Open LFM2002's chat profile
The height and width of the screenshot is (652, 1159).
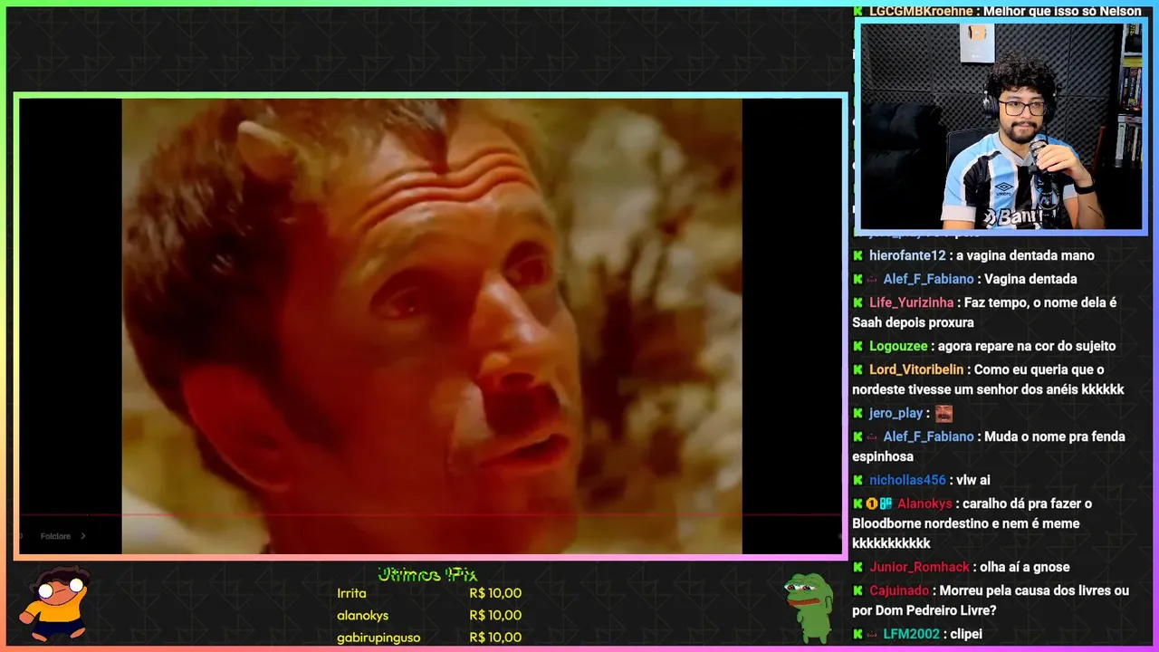coord(912,635)
